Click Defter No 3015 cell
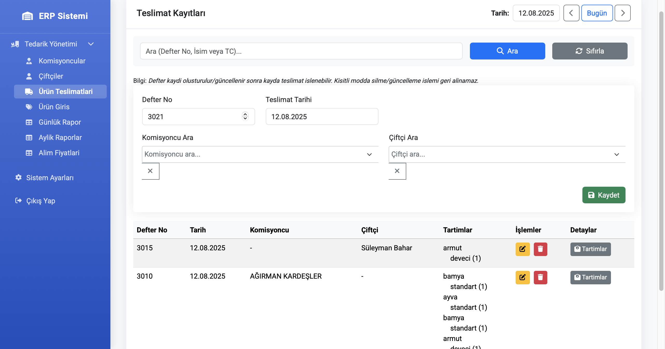 (145, 248)
